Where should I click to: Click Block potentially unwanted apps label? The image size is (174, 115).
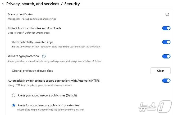click(x=33, y=42)
